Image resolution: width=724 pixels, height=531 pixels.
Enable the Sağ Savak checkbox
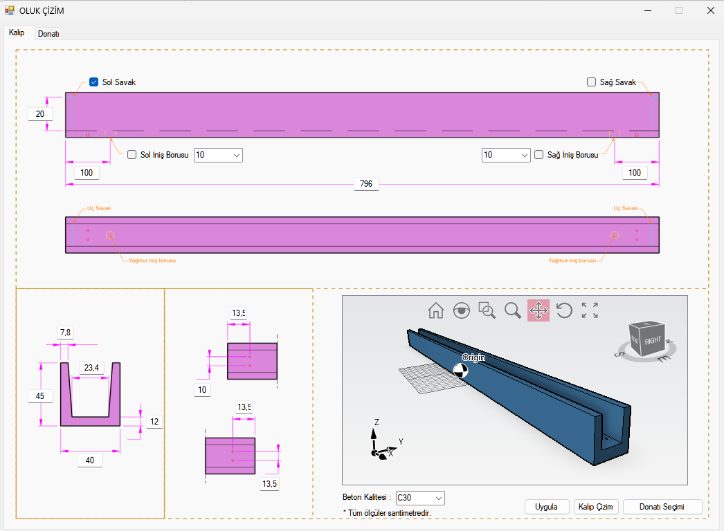click(x=592, y=82)
